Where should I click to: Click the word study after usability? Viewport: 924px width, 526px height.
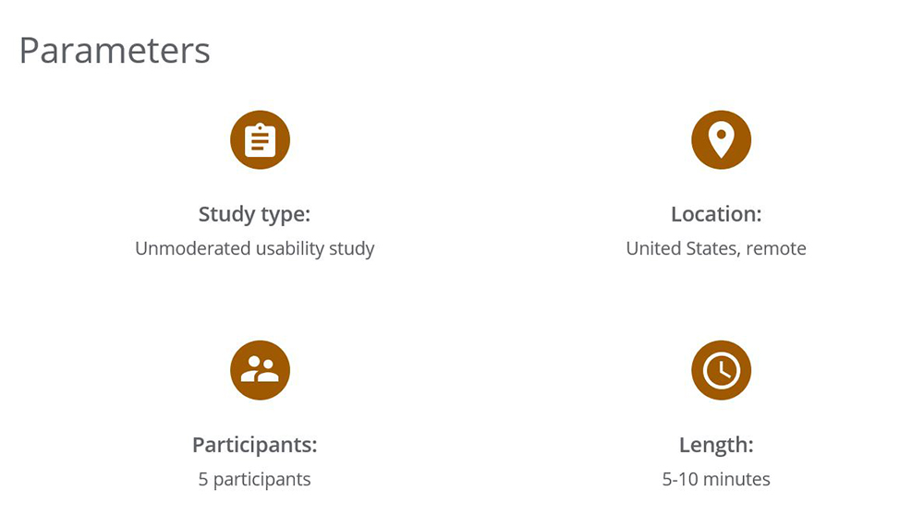click(x=352, y=249)
